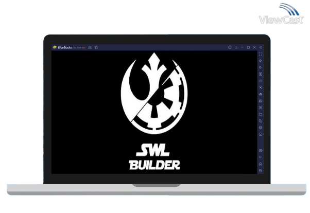Click the cube-shaped eco mode icon
310x213 pixels.
261,128
